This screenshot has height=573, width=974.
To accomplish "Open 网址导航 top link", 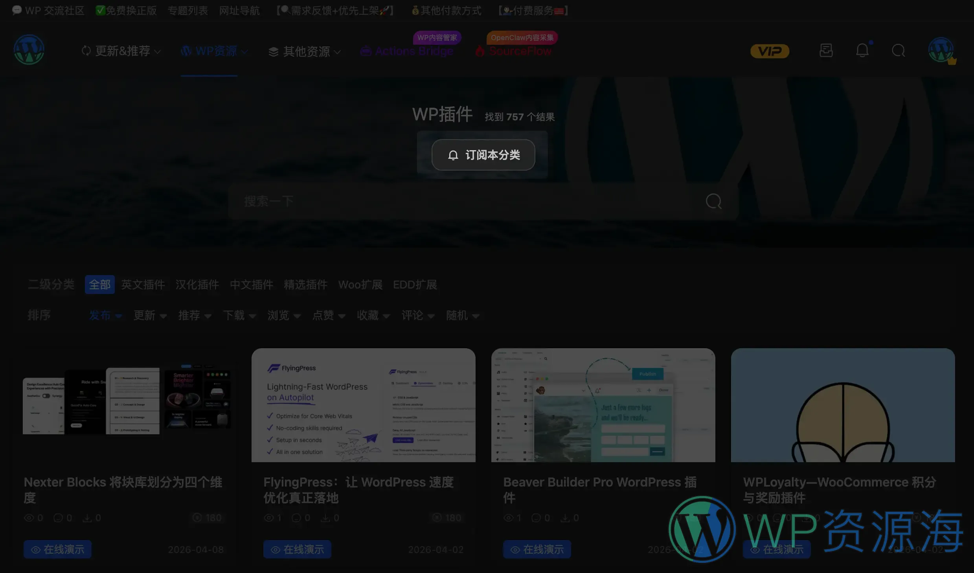I will coord(239,11).
